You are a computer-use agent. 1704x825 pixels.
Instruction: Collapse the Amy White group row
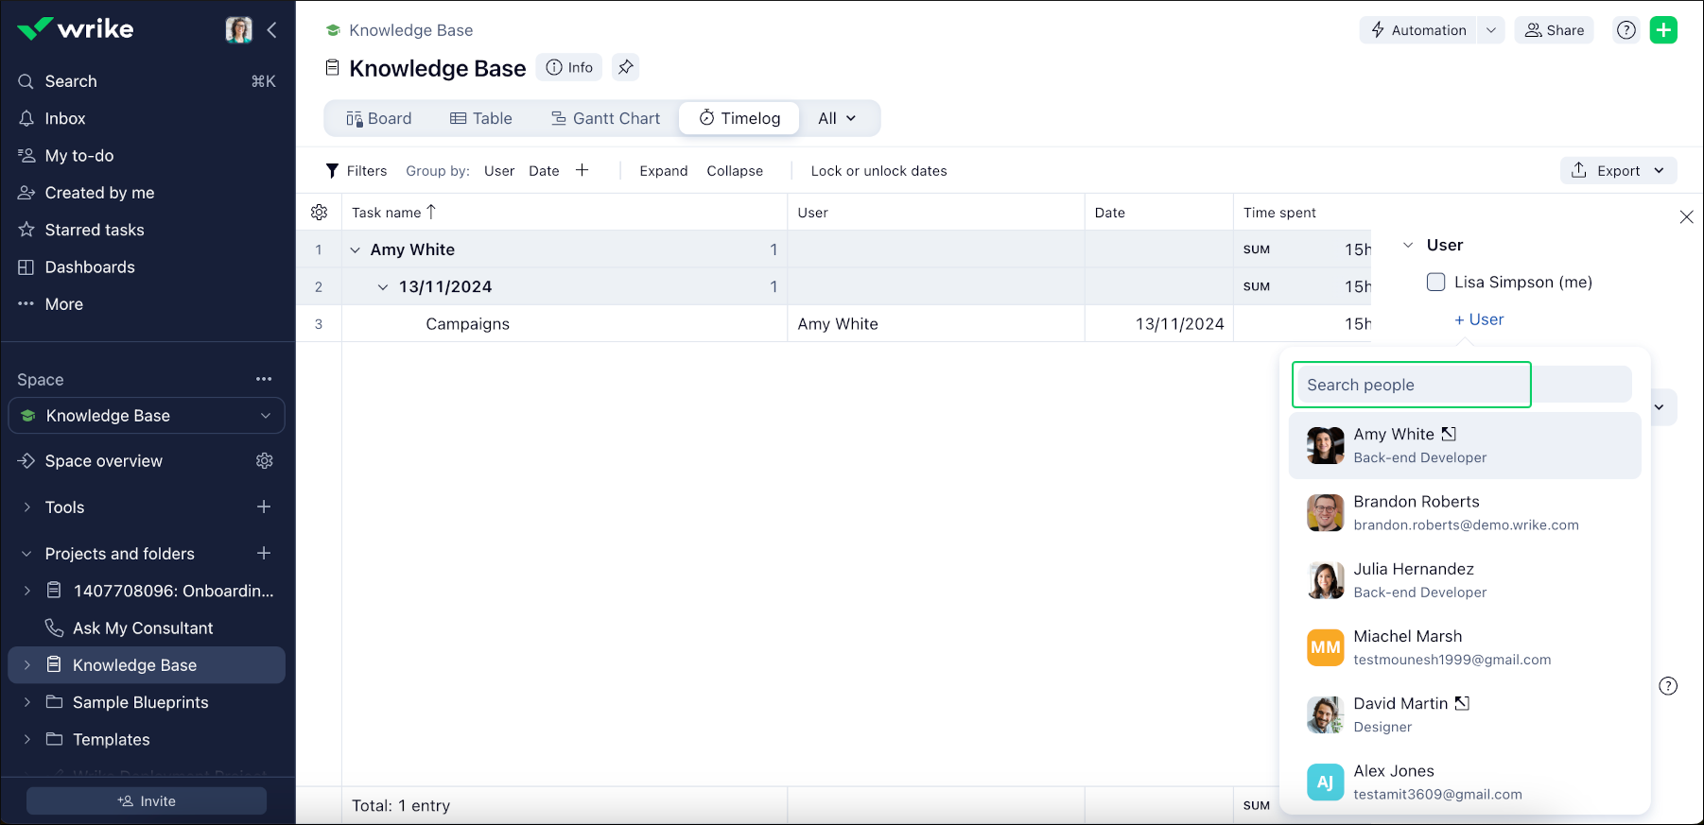356,249
